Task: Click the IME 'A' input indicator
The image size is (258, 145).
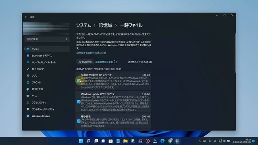Action: (215, 141)
